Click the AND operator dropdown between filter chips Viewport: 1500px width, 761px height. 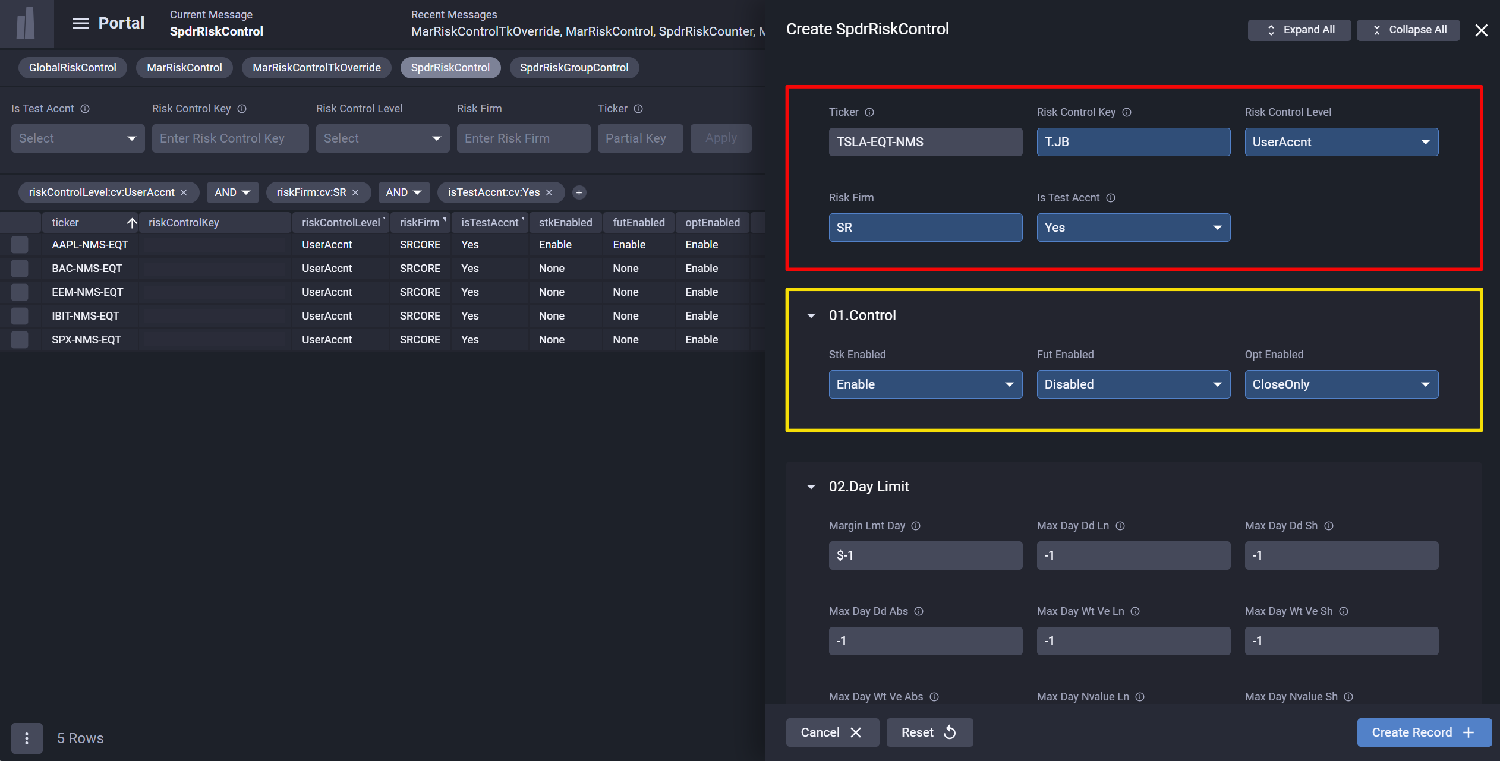point(232,192)
